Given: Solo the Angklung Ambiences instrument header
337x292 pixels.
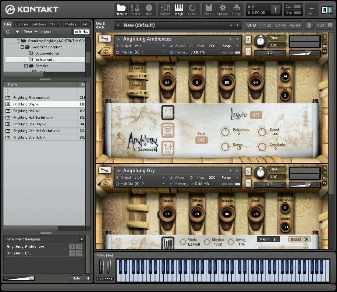Looking at the screenshot, I should point(248,39).
